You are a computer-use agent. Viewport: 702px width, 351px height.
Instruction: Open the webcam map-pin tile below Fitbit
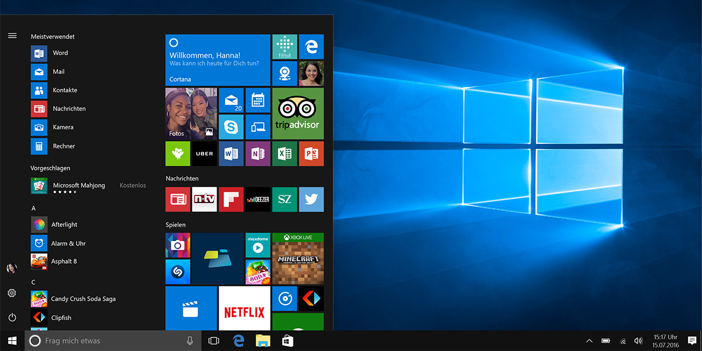tap(284, 74)
